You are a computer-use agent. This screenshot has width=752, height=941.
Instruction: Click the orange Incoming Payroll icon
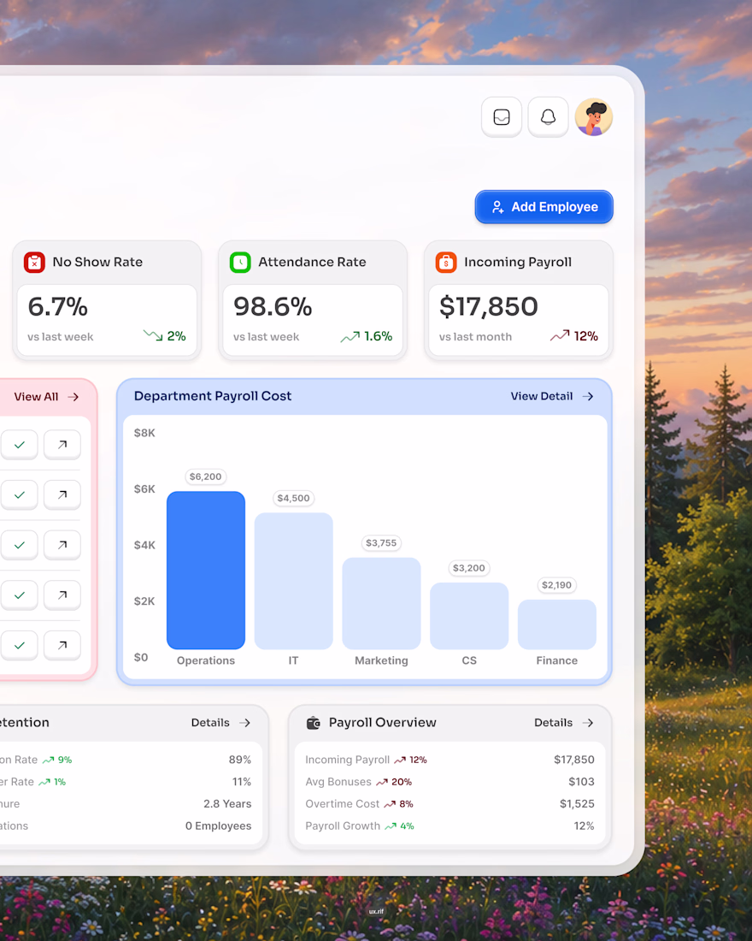point(446,263)
